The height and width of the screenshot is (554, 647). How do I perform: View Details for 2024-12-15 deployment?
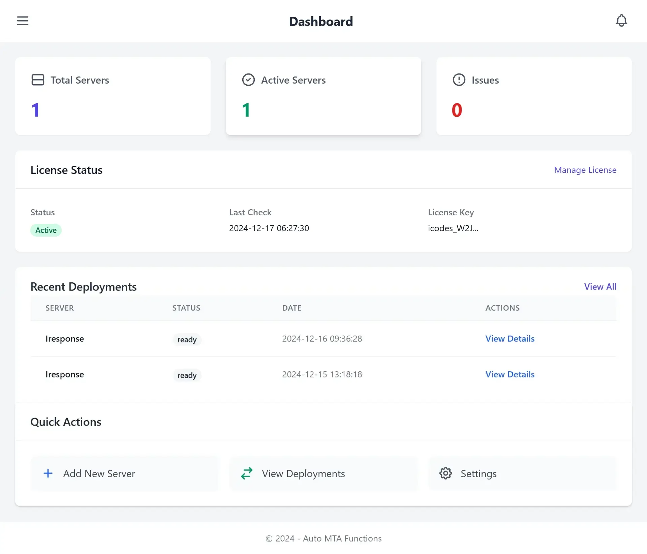pyautogui.click(x=510, y=374)
